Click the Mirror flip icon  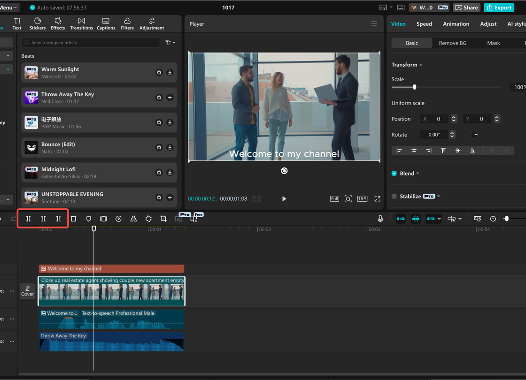tap(133, 219)
